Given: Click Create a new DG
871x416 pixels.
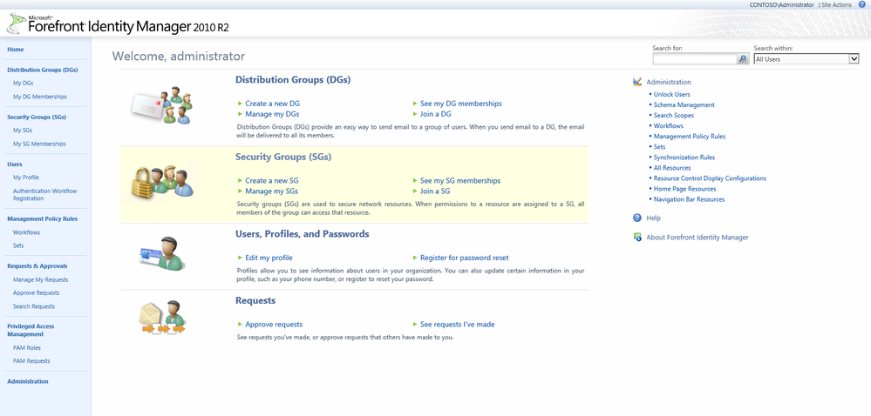Looking at the screenshot, I should click(273, 104).
